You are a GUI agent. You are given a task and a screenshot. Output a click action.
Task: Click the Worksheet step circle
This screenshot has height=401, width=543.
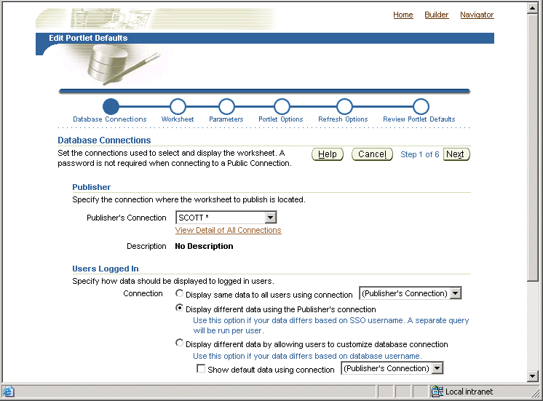pos(178,106)
